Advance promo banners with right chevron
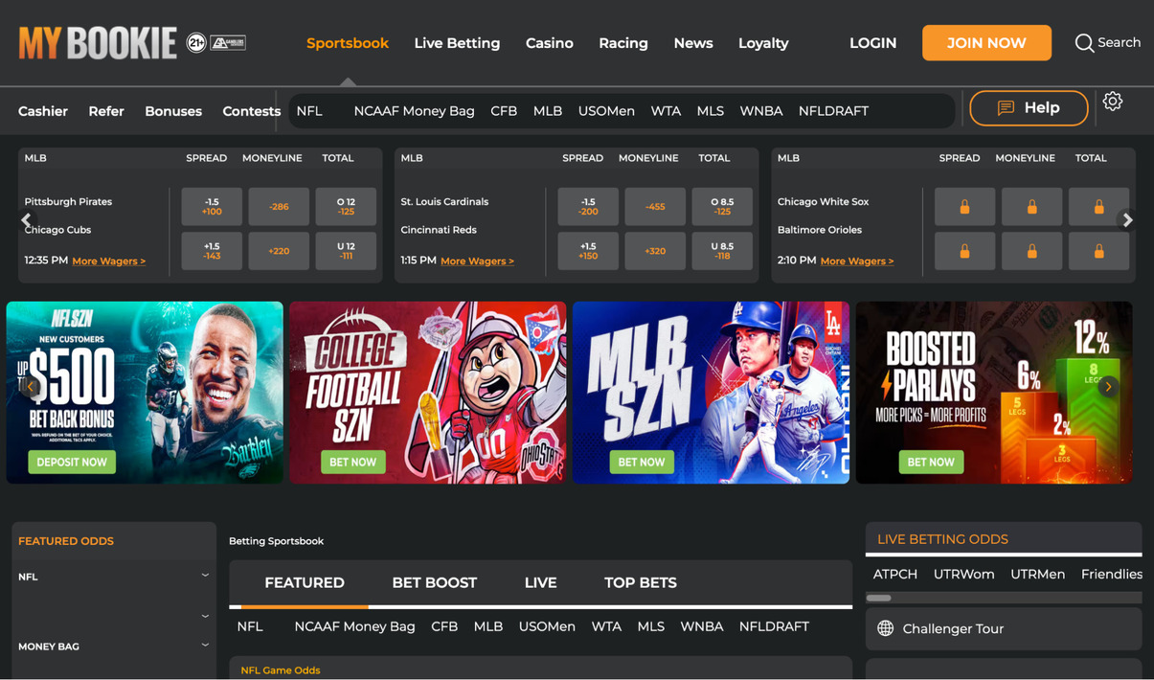This screenshot has width=1154, height=680. (x=1108, y=387)
